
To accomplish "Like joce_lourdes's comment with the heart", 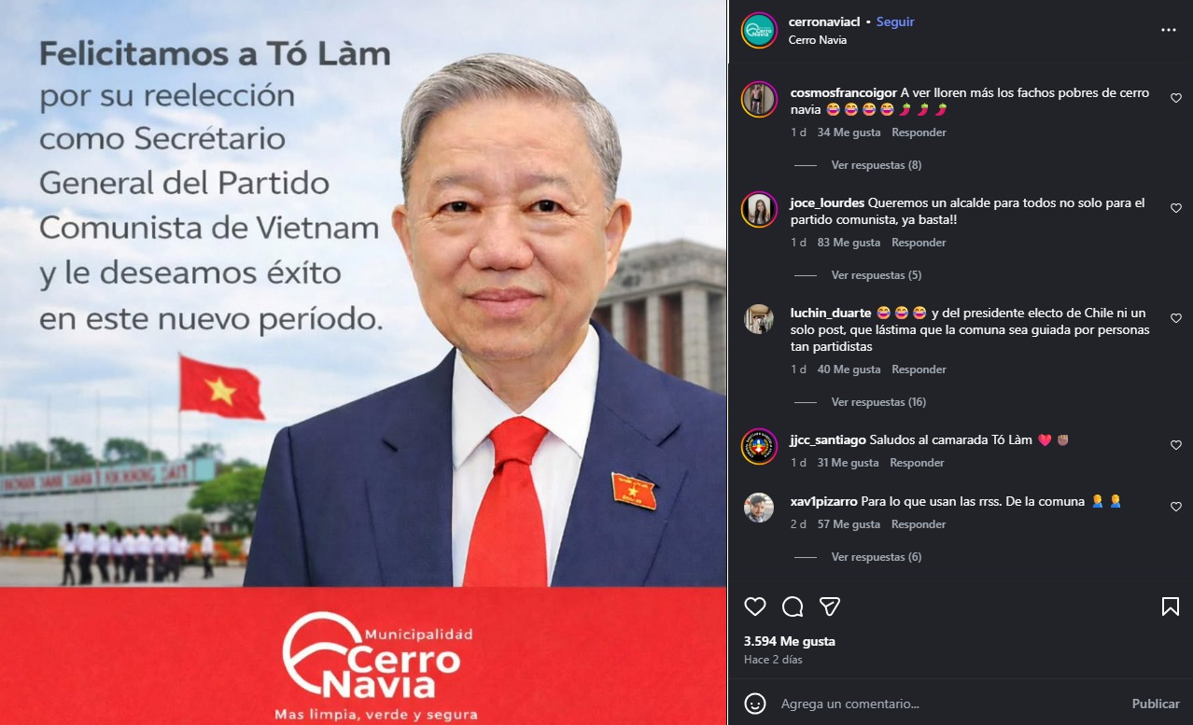I will 1176,209.
